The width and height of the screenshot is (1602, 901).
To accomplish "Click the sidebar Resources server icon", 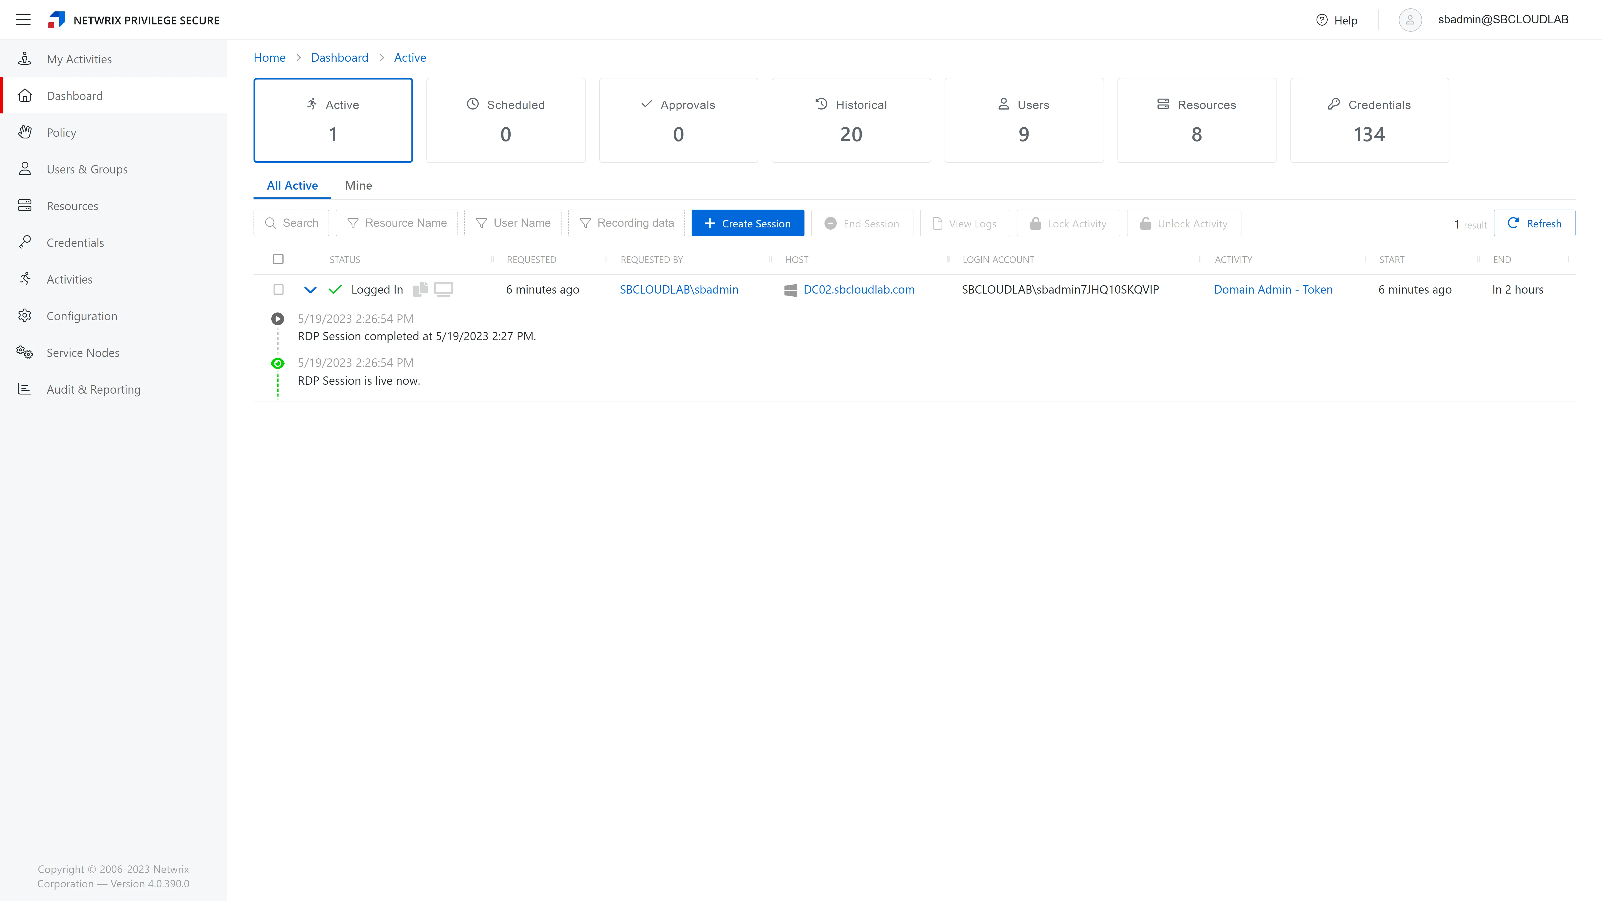I will pyautogui.click(x=25, y=205).
